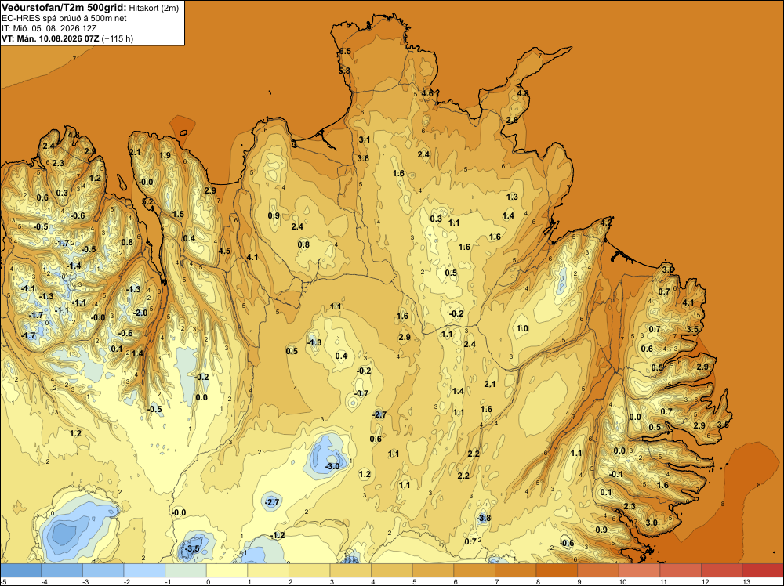
Task: Click the legend scale label "-4"
Action: click(43, 581)
